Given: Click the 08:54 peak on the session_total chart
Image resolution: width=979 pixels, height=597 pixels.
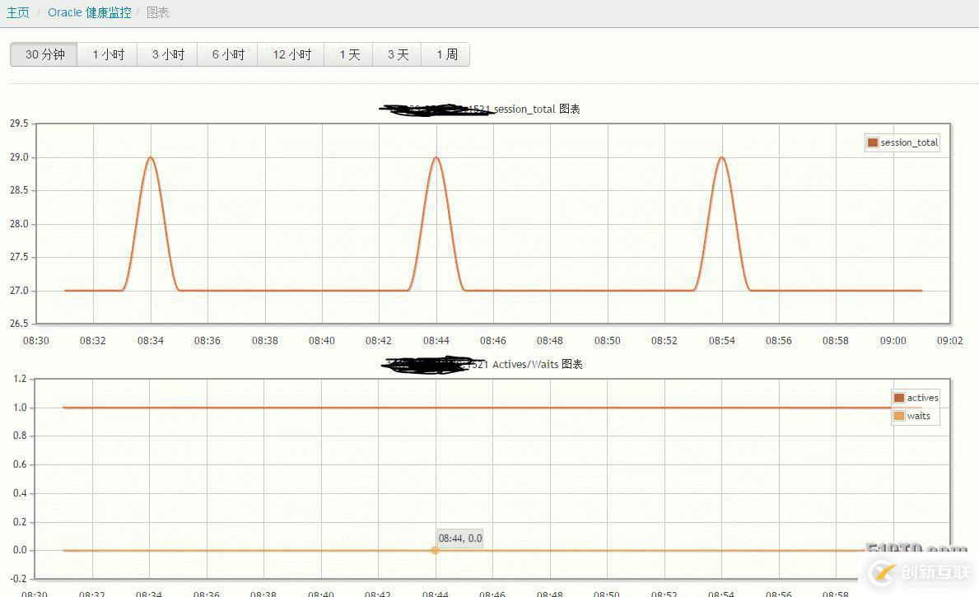Looking at the screenshot, I should (x=721, y=158).
